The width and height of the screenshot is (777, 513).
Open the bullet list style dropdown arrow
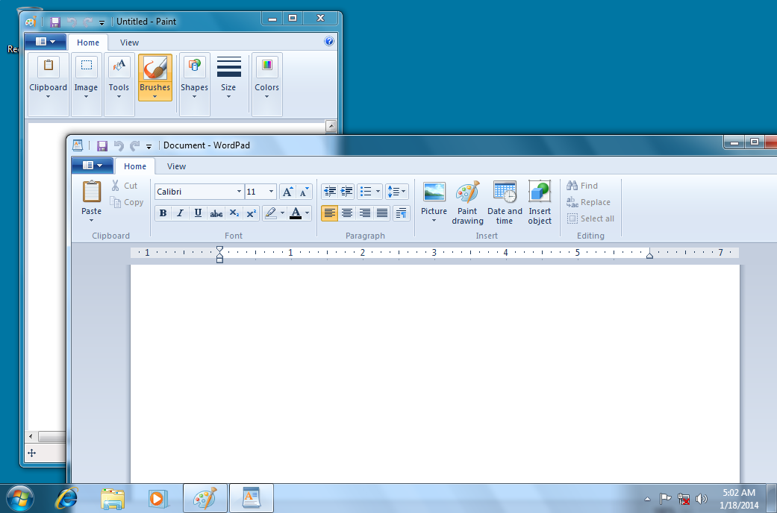(x=378, y=191)
